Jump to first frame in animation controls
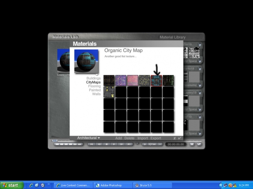Image resolution: width=253 pixels, height=189 pixels. tap(92, 144)
